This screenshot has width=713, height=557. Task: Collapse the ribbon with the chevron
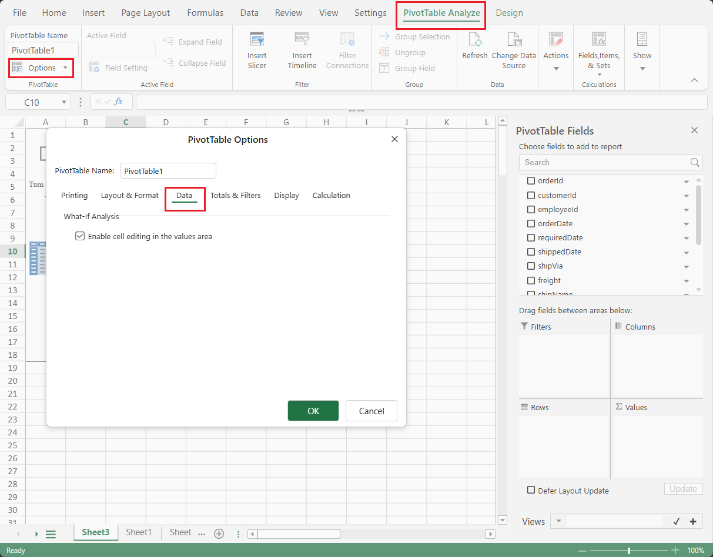(694, 80)
